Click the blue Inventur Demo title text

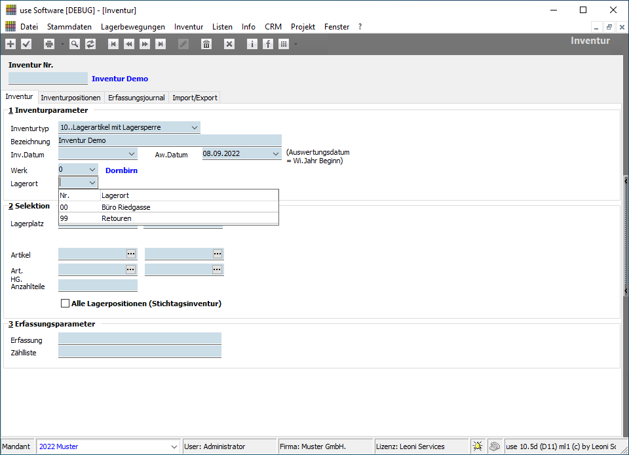(120, 79)
